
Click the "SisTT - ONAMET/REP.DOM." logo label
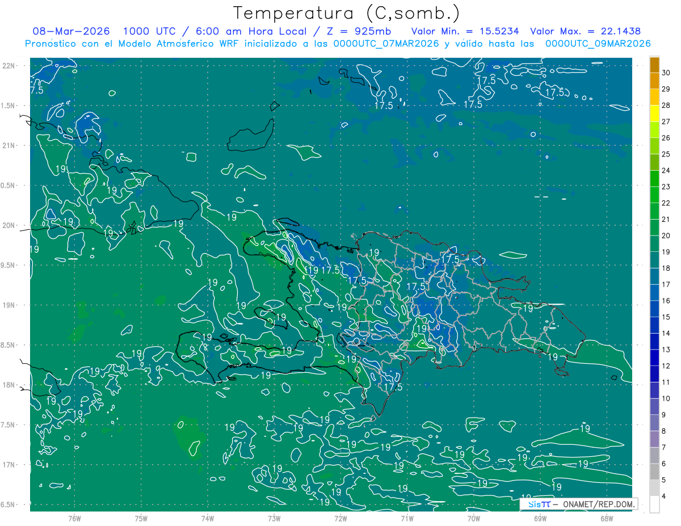(578, 503)
